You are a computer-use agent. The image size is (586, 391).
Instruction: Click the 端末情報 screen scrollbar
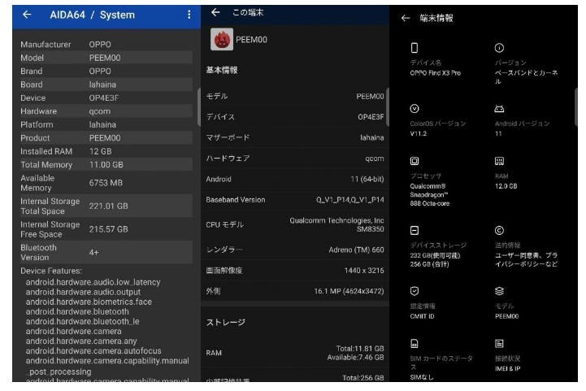576,106
